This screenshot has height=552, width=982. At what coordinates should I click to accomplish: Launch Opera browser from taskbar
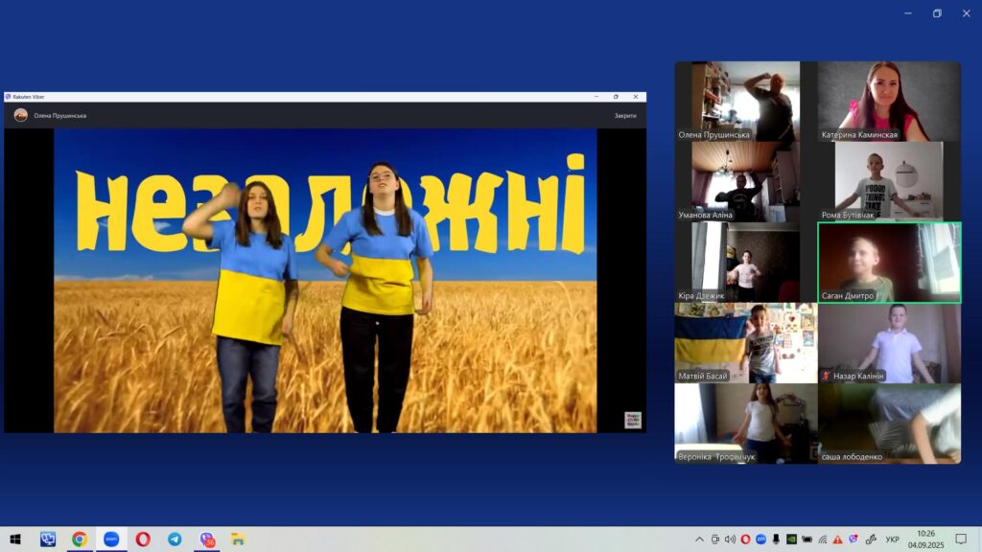point(143,539)
